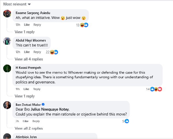
Task: Expand View all 4 replies
Action: [29, 59]
